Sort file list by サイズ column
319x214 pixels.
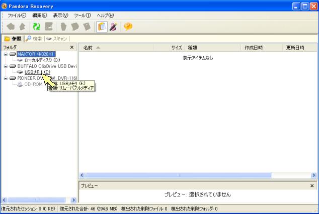[x=169, y=48]
